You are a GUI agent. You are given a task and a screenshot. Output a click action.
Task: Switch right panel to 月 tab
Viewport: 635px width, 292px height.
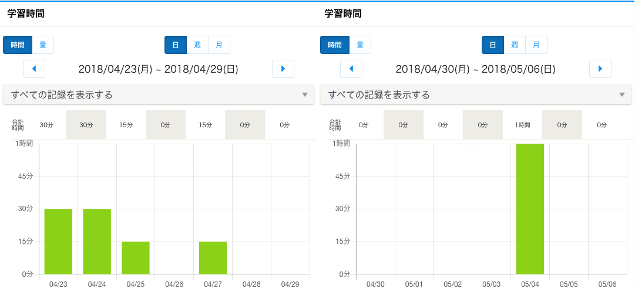coord(536,45)
